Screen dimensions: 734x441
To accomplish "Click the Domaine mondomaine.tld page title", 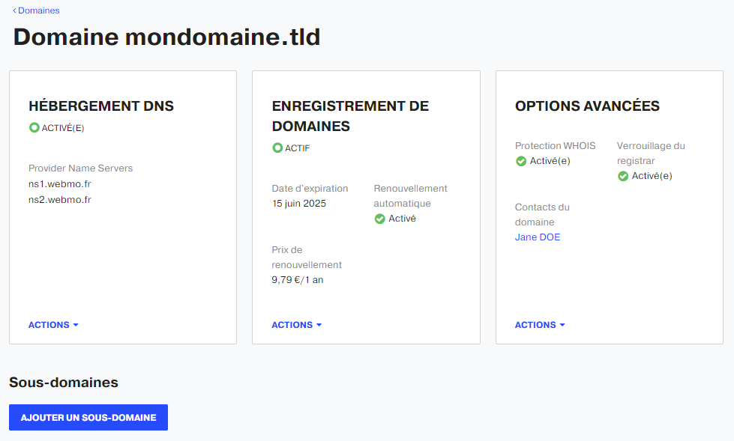I will [166, 37].
